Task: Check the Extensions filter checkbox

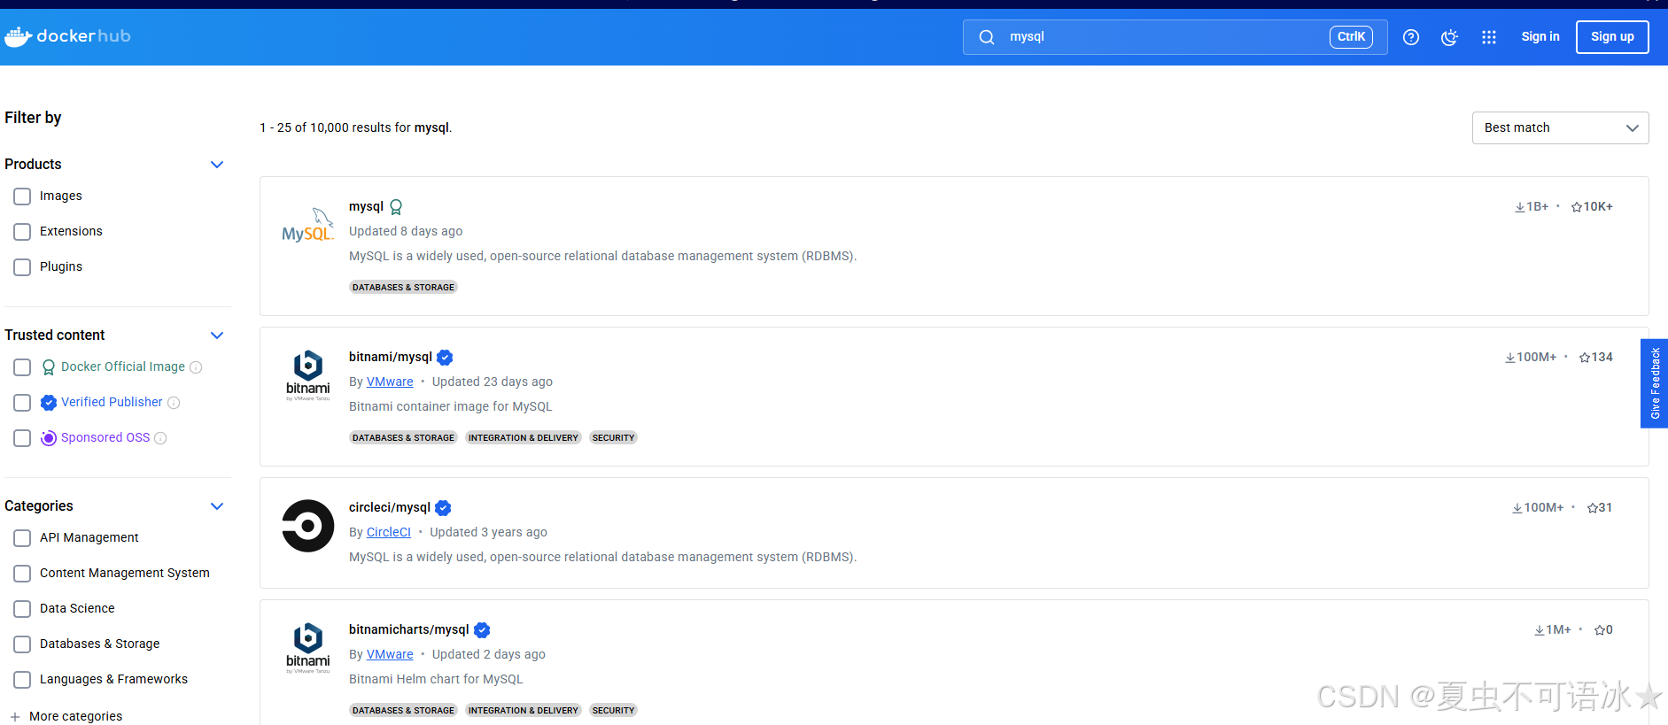Action: pos(22,232)
